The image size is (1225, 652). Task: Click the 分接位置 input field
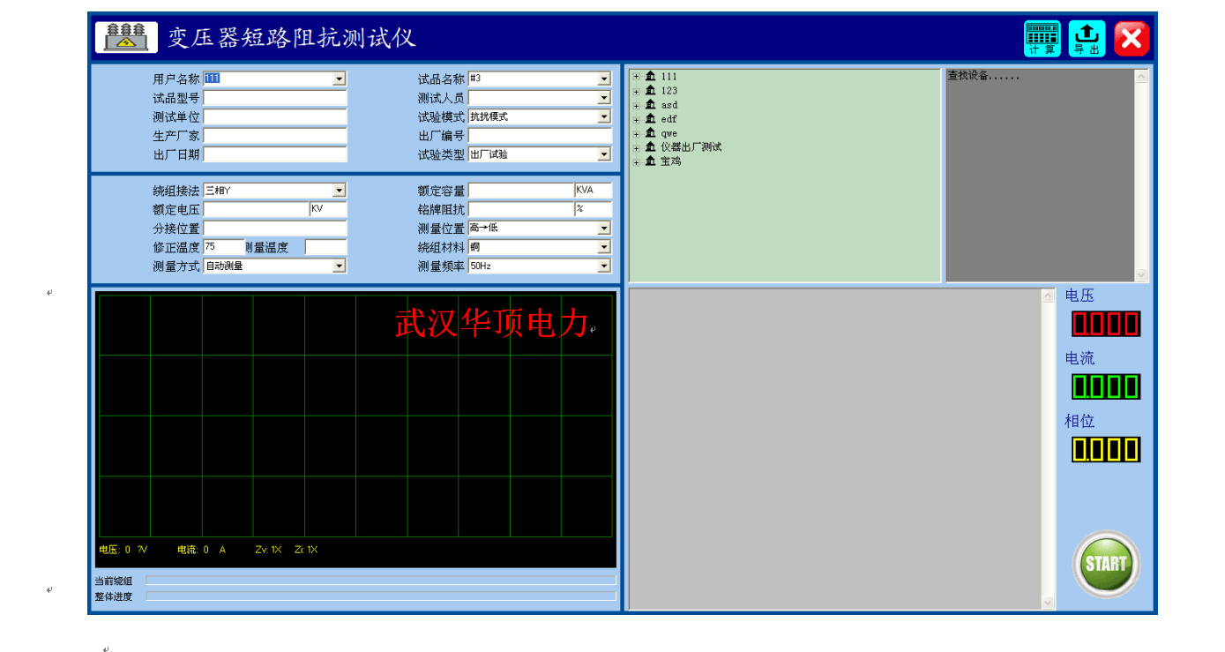[275, 228]
